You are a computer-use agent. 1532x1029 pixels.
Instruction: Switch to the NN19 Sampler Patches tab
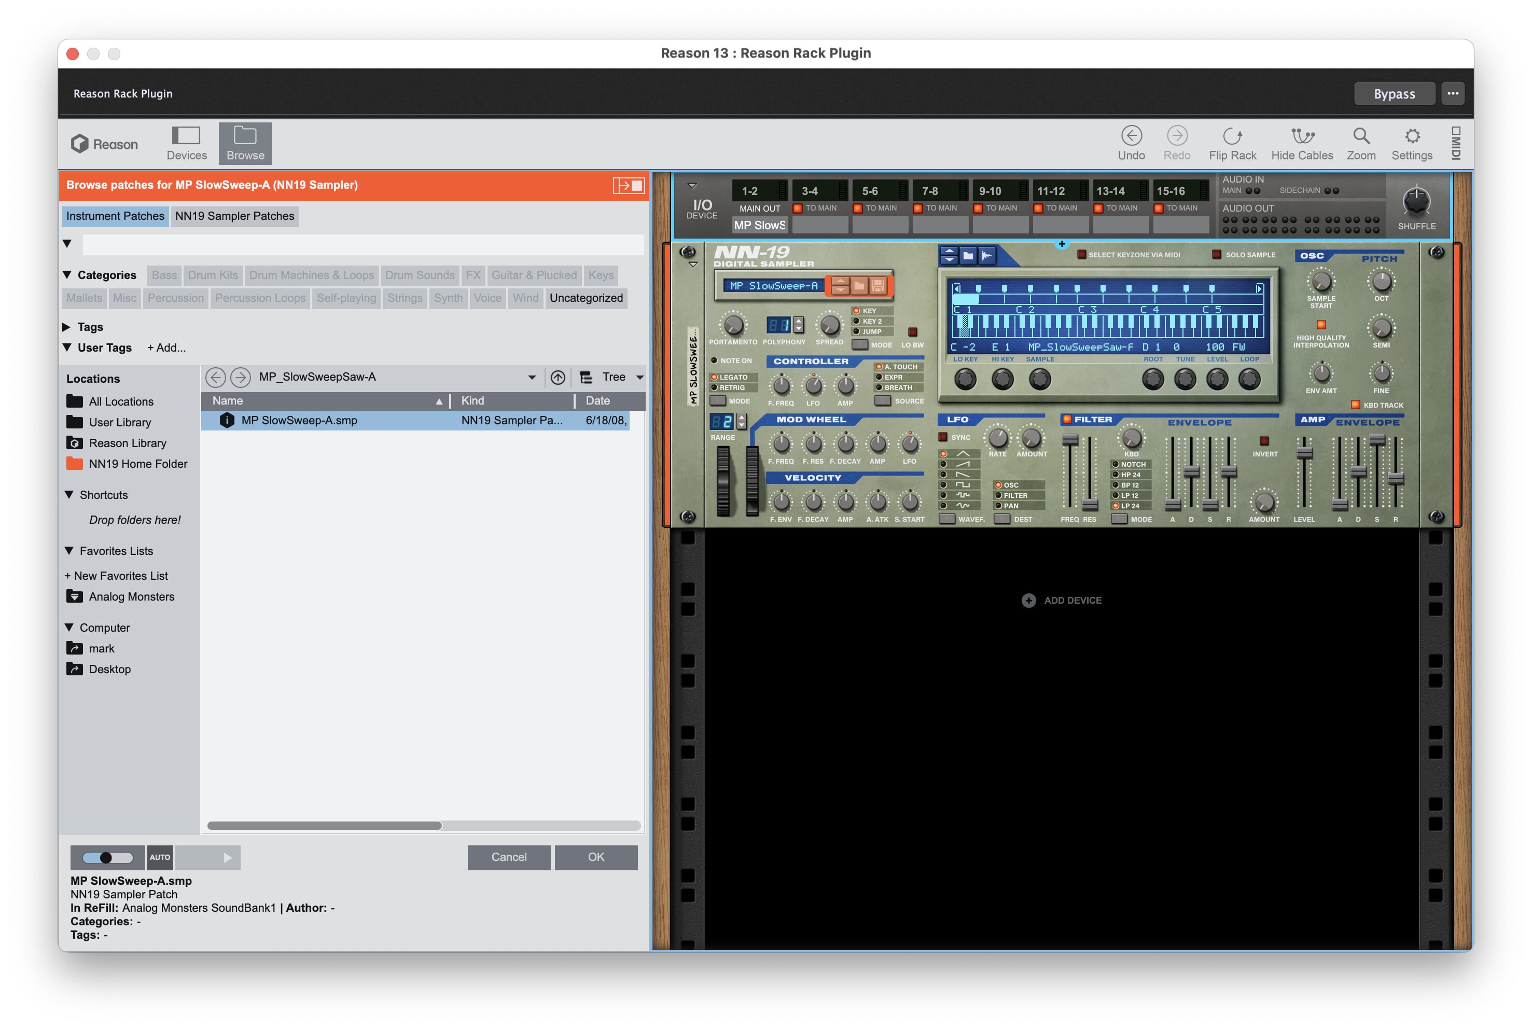click(x=235, y=216)
